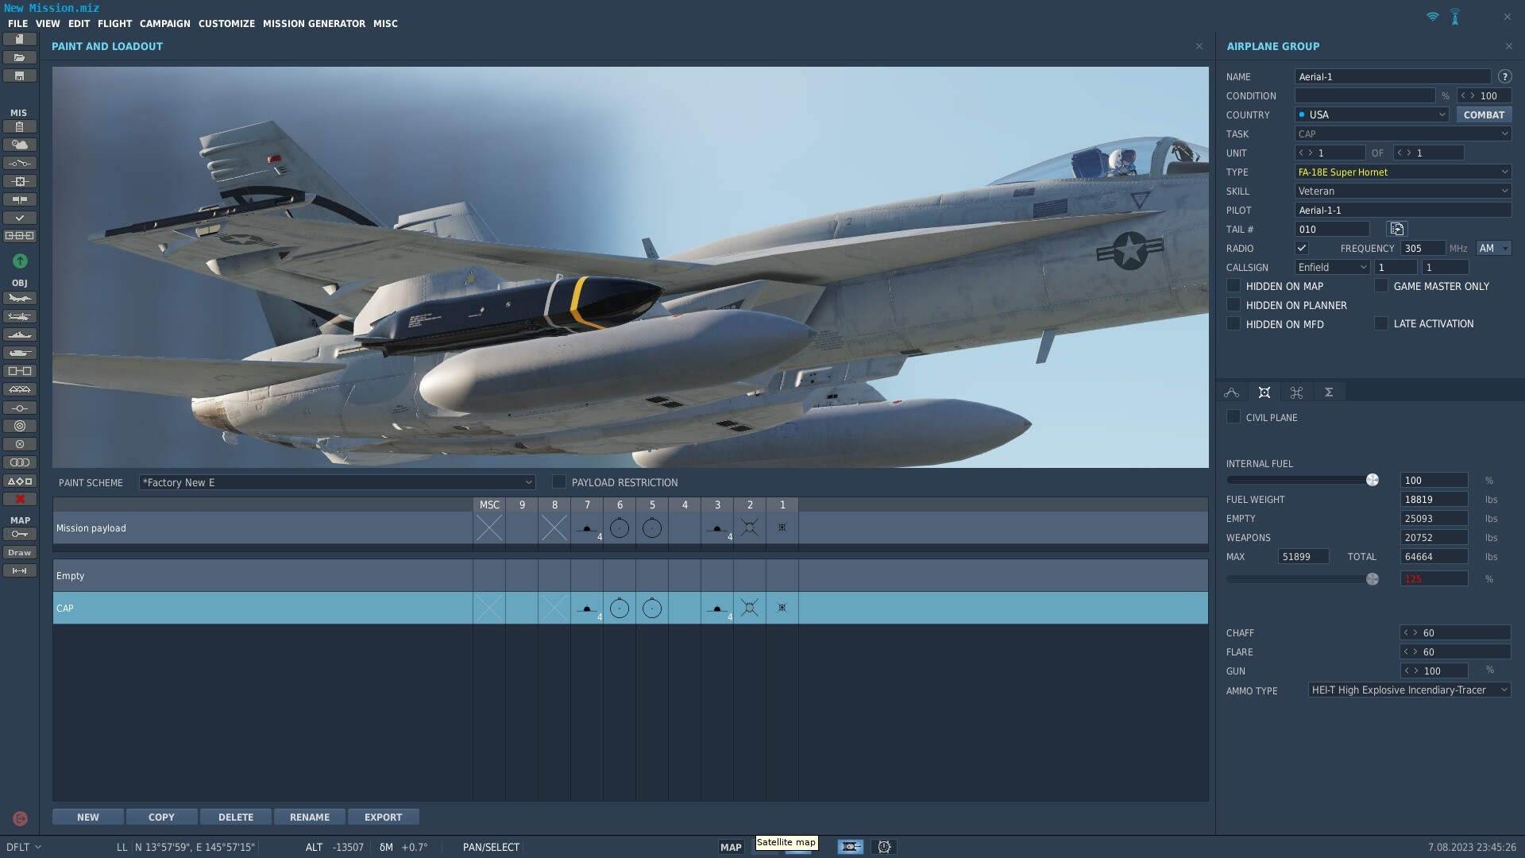Click the DELETE payload button
This screenshot has height=858, width=1525.
pos(236,817)
